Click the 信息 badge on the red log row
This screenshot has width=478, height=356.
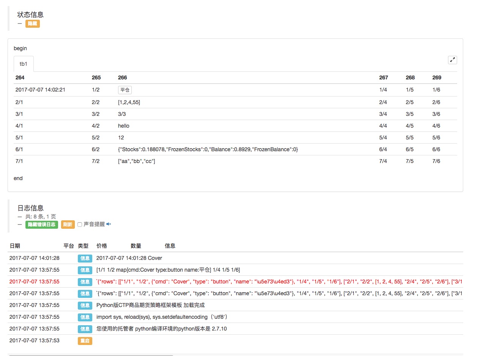(85, 282)
